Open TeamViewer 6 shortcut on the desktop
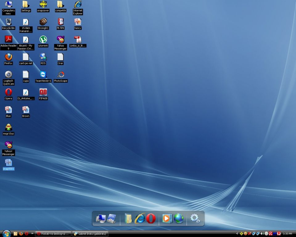This screenshot has height=237, width=296. [x=43, y=75]
